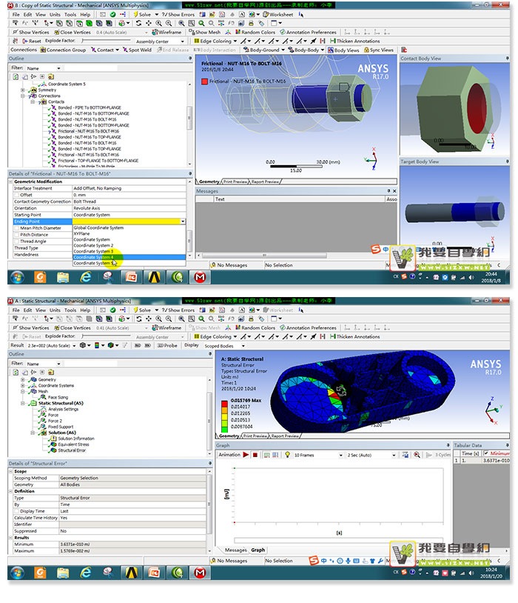Click Random Colors in window B
Viewport: 518px width, 603px height.
(255, 33)
